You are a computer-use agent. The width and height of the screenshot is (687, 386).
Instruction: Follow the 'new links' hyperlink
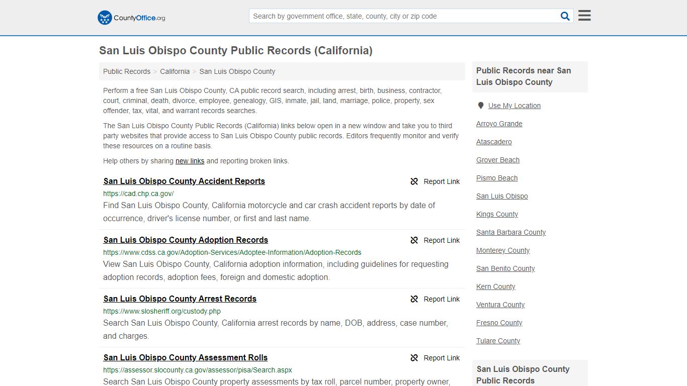[190, 161]
